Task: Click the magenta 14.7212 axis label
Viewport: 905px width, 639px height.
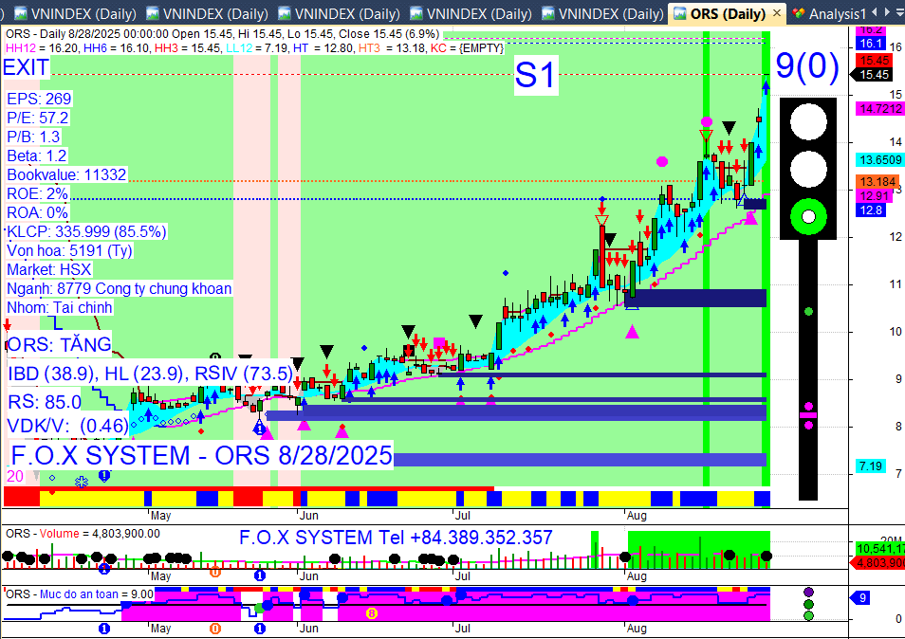Action: (x=879, y=108)
